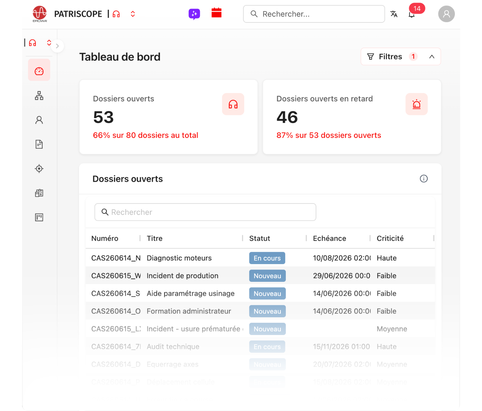Viewport: 482px width, 411px height.
Task: Click the info icon in Dossiers ouverts panel
Action: pos(424,179)
